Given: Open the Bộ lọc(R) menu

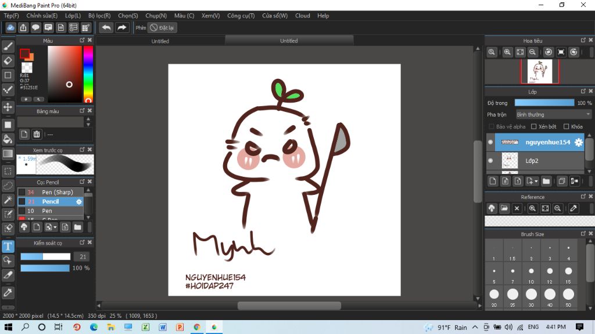Looking at the screenshot, I should coord(99,16).
